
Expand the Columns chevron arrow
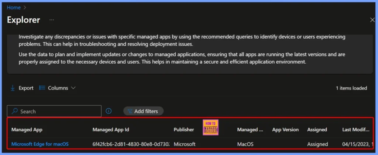point(73,88)
